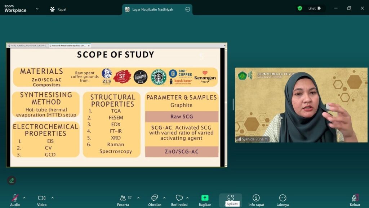369x208 pixels.
Task: Unmute the microphone with the Audio icon
Action: (x=15, y=198)
